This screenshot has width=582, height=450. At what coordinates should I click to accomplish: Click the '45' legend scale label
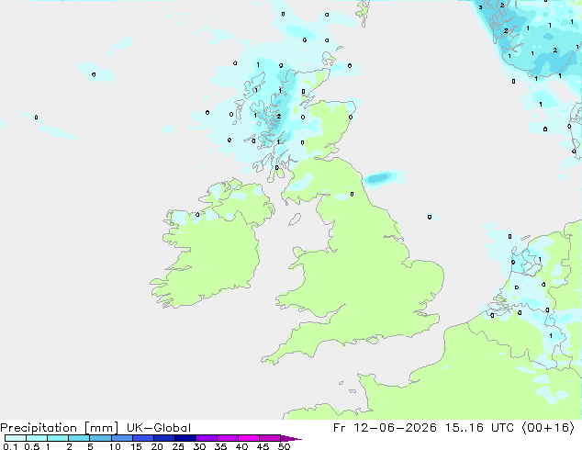coord(263,446)
